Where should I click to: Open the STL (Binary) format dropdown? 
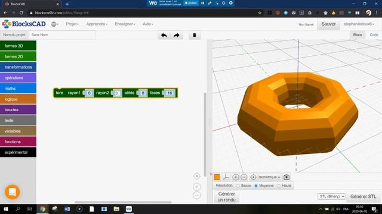[x=331, y=196]
